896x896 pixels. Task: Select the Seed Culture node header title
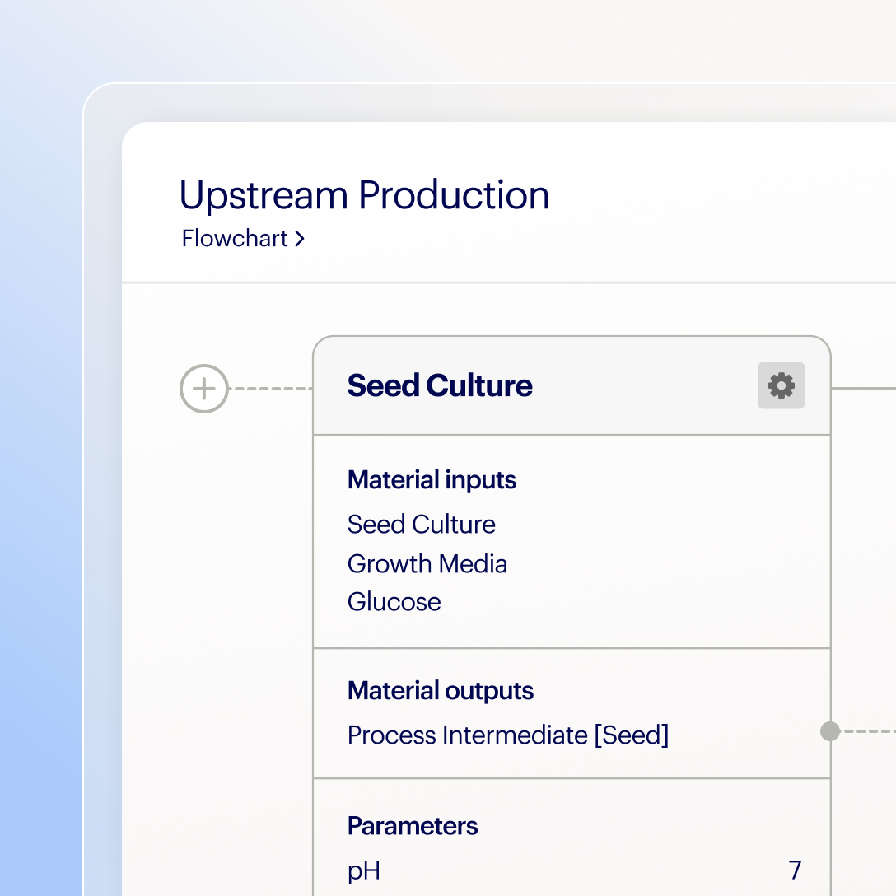coord(440,385)
